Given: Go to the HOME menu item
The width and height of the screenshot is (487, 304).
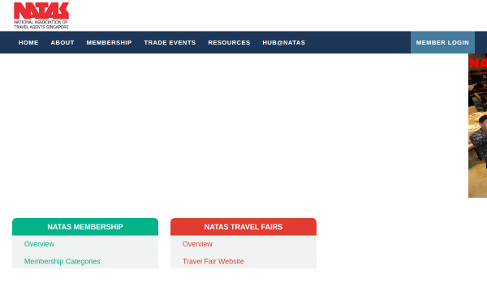Looking at the screenshot, I should point(28,42).
